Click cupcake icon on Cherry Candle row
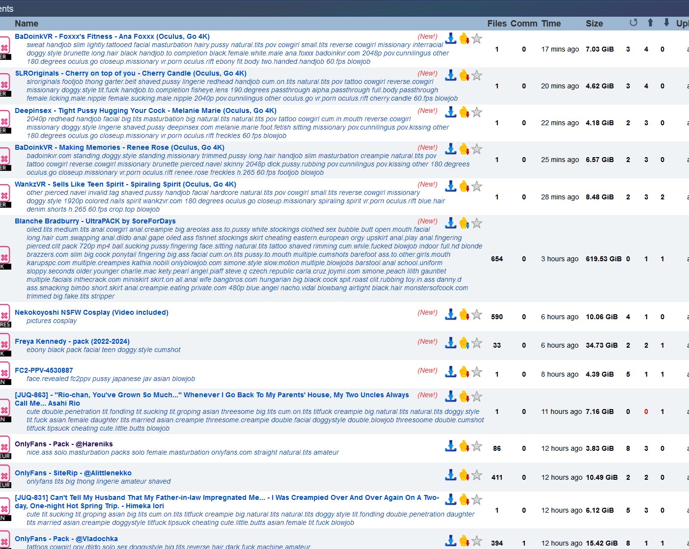This screenshot has width=689, height=549. [x=464, y=75]
